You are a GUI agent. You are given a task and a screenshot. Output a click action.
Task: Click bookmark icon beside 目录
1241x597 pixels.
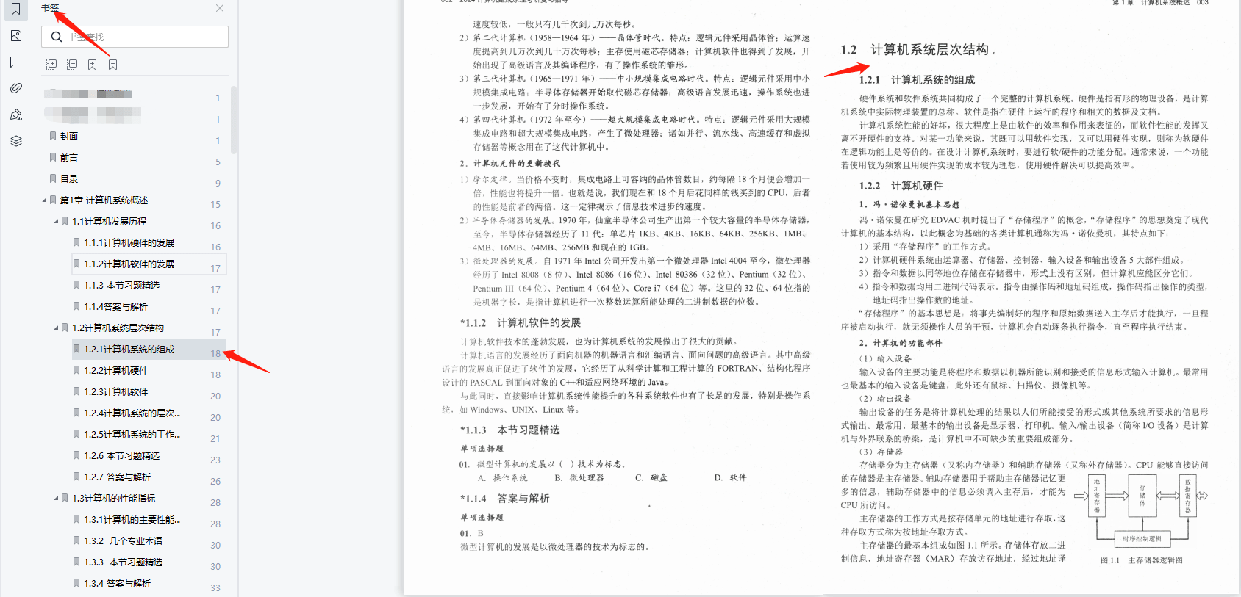(53, 178)
